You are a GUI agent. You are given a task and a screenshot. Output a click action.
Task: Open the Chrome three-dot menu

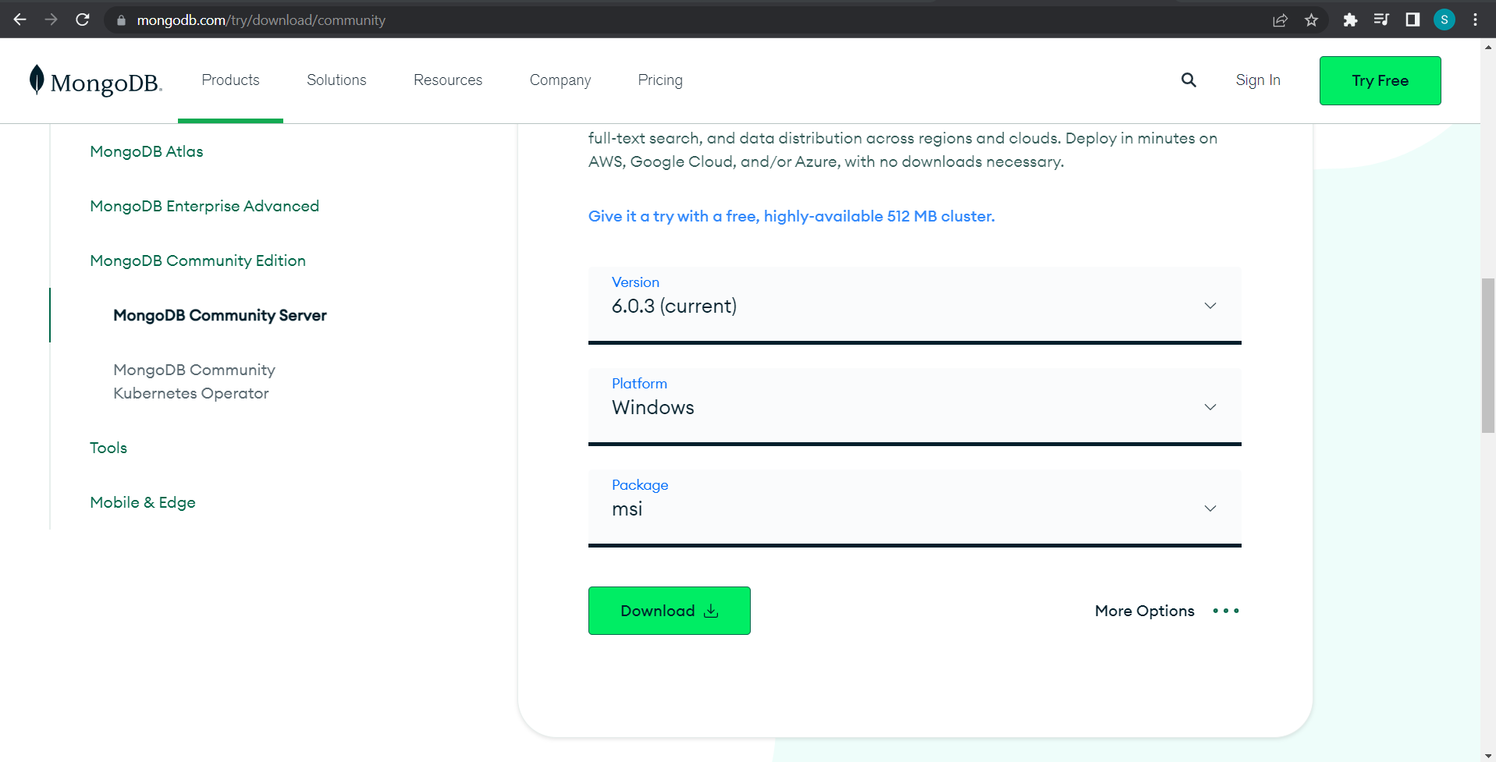[1475, 20]
